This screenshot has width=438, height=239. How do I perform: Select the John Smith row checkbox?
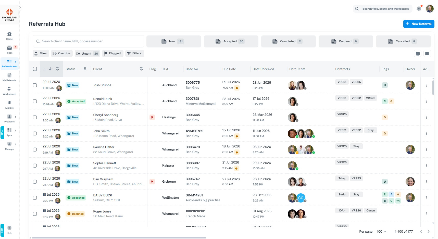[x=35, y=133]
